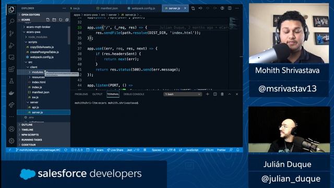Open the Extensions view
Image resolution: width=334 pixels, height=188 pixels.
pos(11,69)
